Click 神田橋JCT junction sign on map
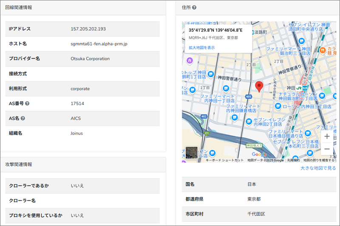 pos(254,146)
